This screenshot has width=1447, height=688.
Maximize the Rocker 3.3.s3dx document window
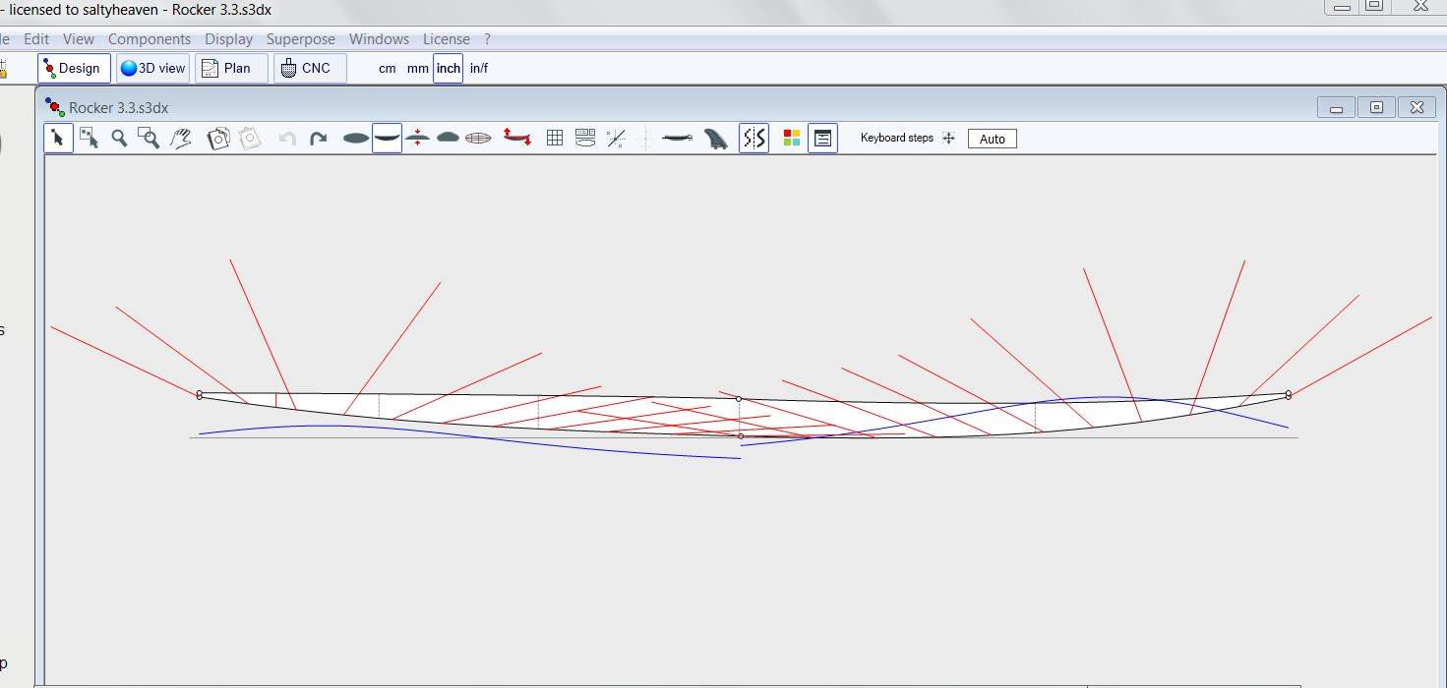click(x=1377, y=107)
